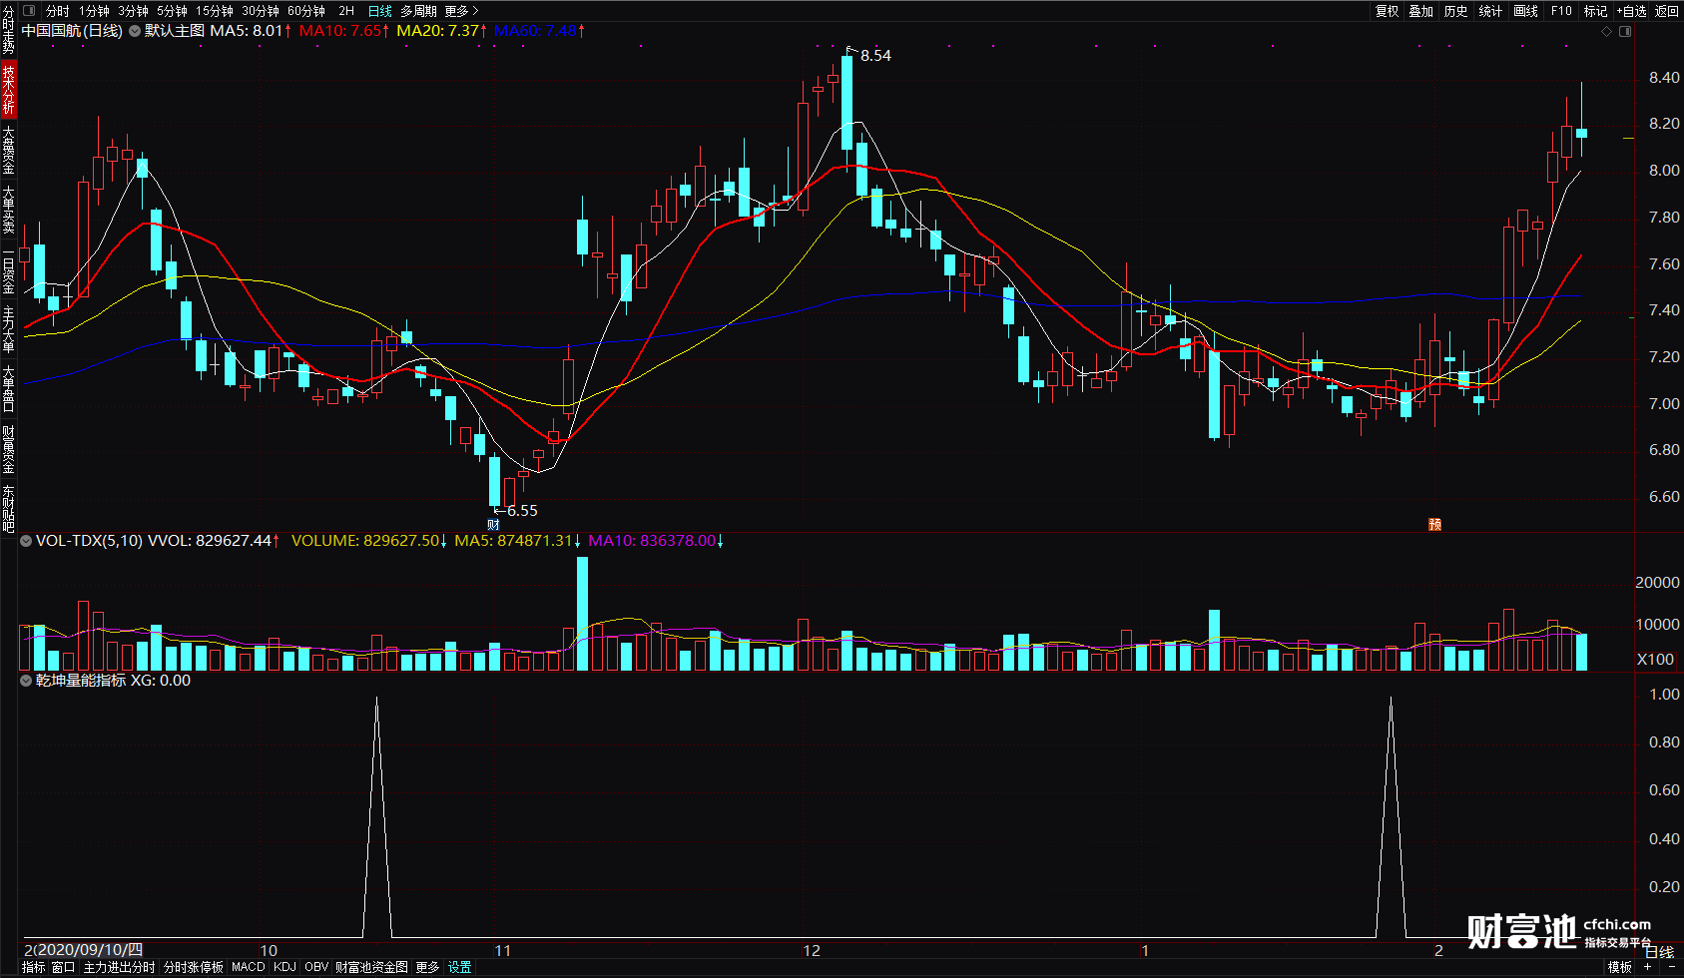This screenshot has width=1684, height=978.
Task: Click the 返回 back button
Action: [1667, 11]
